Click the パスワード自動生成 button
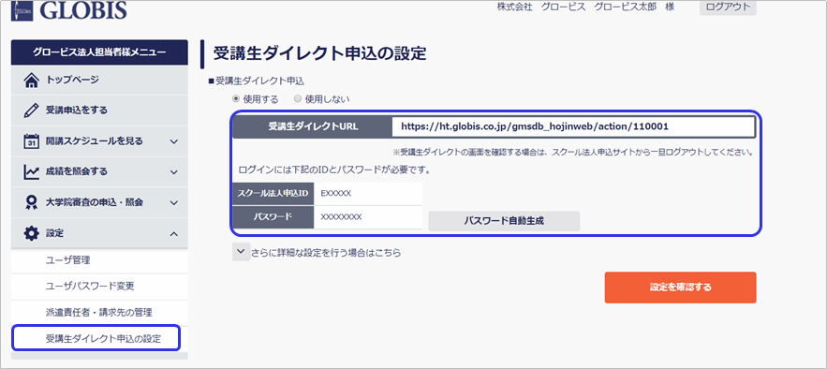Screen dimensions: 827x369 [504, 221]
